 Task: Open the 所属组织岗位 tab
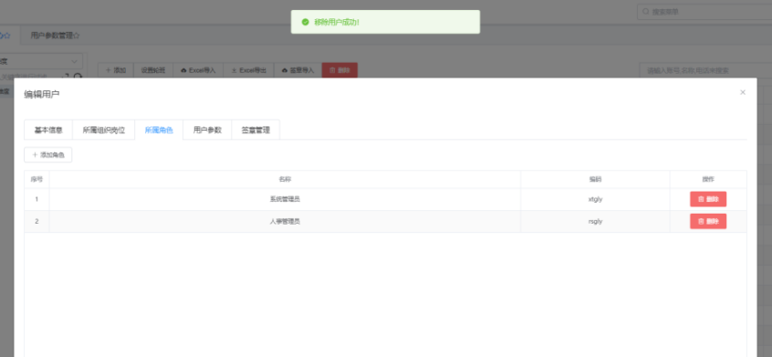103,130
